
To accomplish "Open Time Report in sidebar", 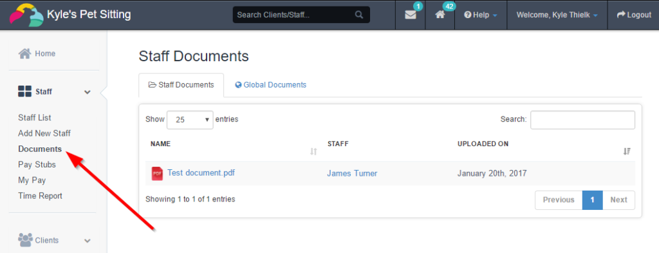I will click(x=40, y=196).
